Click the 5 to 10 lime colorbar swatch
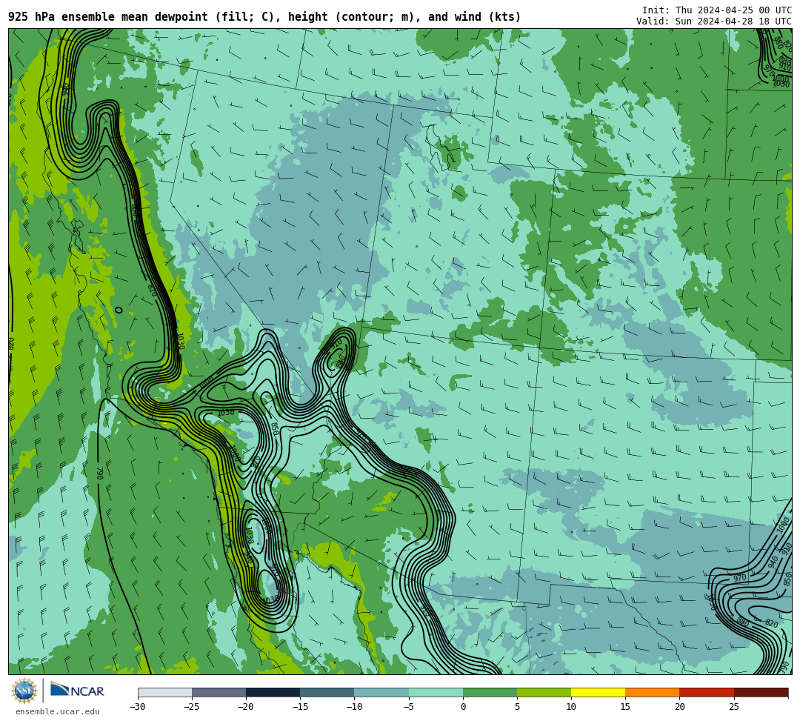Screen dimensions: 800x721 tap(544, 692)
